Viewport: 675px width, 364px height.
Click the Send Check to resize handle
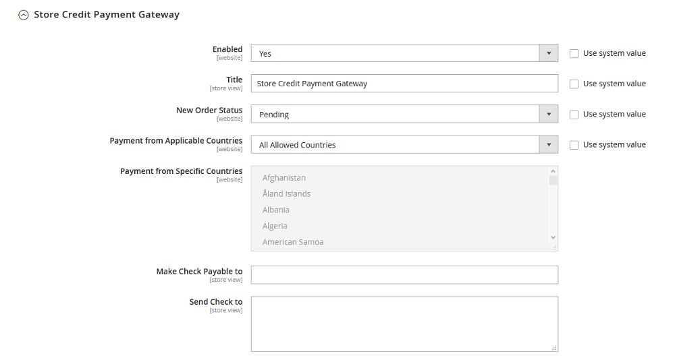[x=554, y=348]
